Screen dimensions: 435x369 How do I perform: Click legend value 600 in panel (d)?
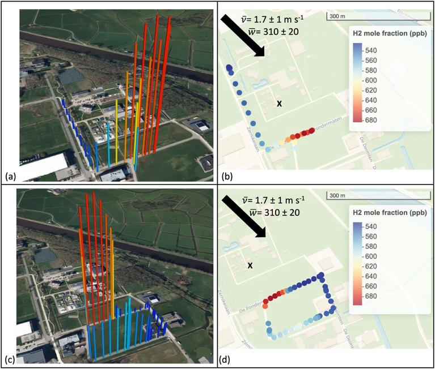click(371, 256)
